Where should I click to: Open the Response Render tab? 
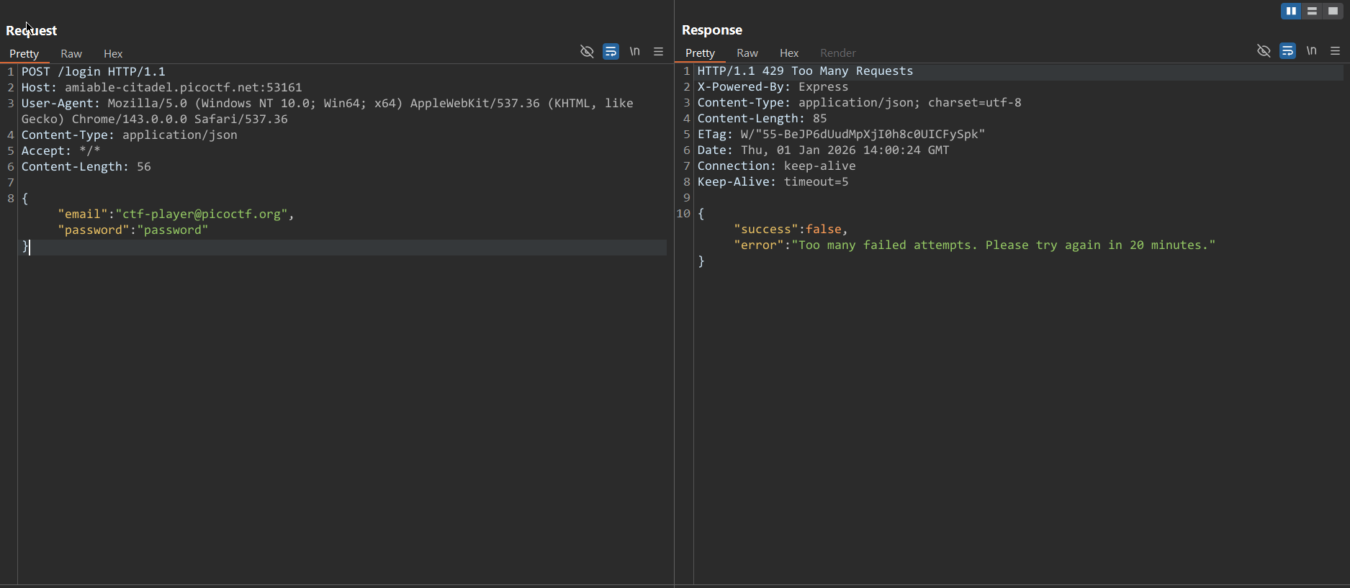tap(838, 53)
